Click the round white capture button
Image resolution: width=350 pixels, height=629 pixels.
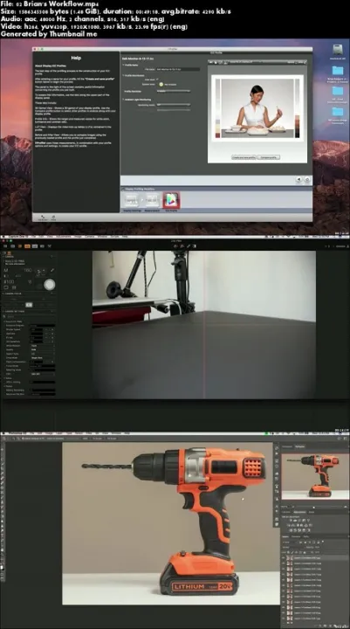[x=49, y=285]
